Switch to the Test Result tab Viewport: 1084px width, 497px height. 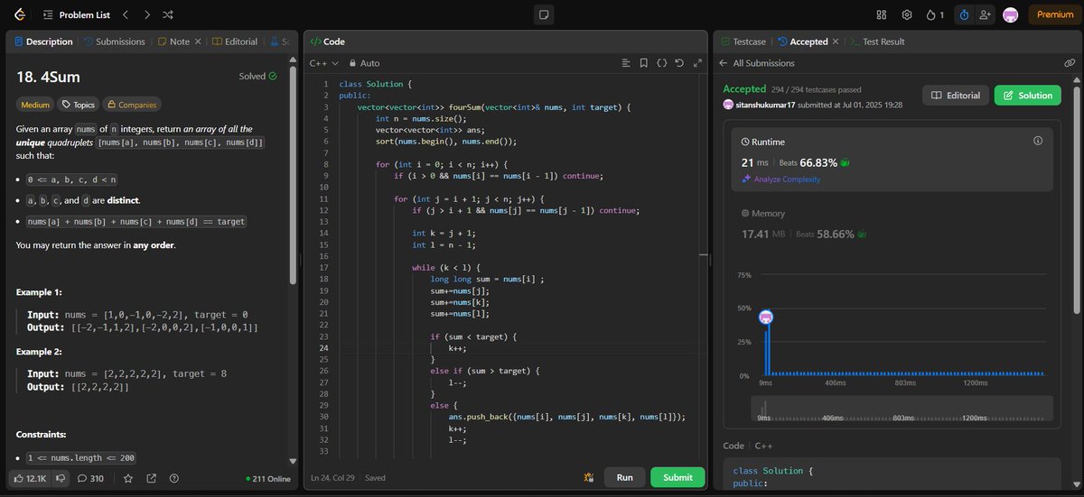(877, 41)
